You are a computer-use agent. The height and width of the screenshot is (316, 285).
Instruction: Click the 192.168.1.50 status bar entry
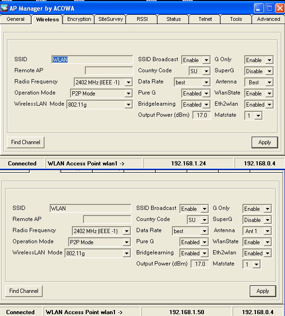pos(186,312)
